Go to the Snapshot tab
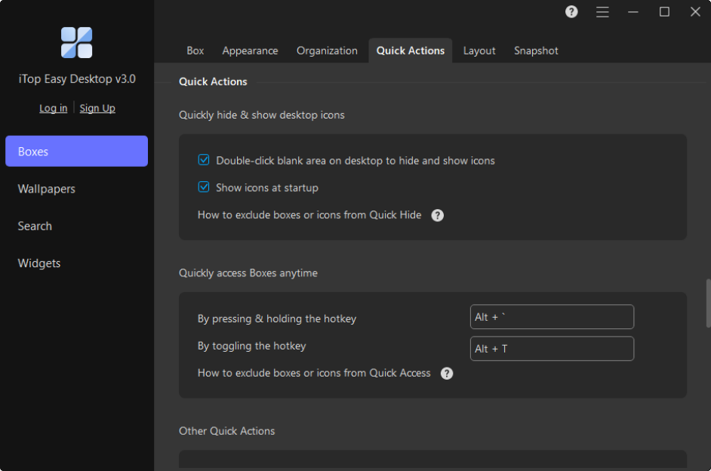711x471 pixels. click(536, 51)
